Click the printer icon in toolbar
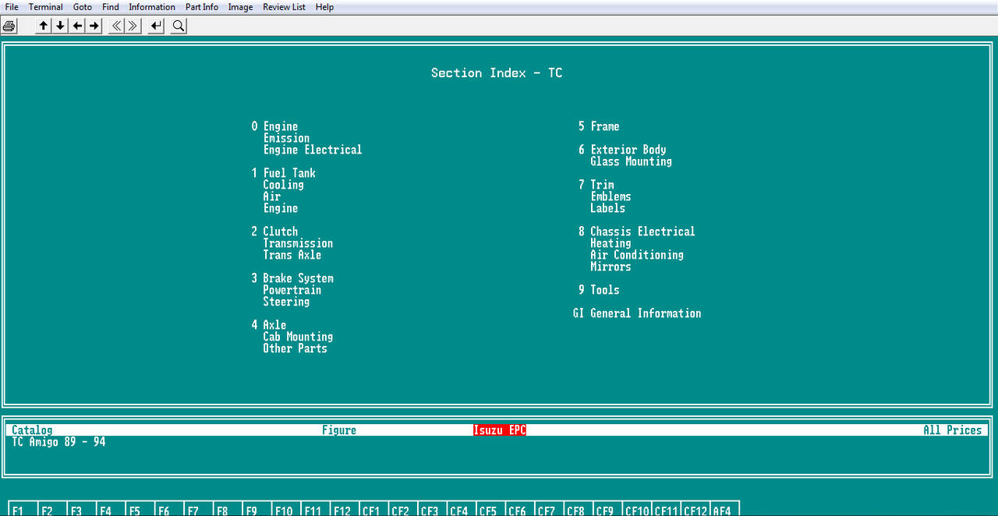 coord(9,26)
